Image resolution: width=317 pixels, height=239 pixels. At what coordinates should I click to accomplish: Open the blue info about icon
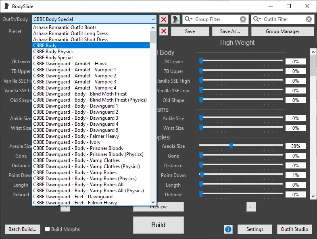(228, 229)
